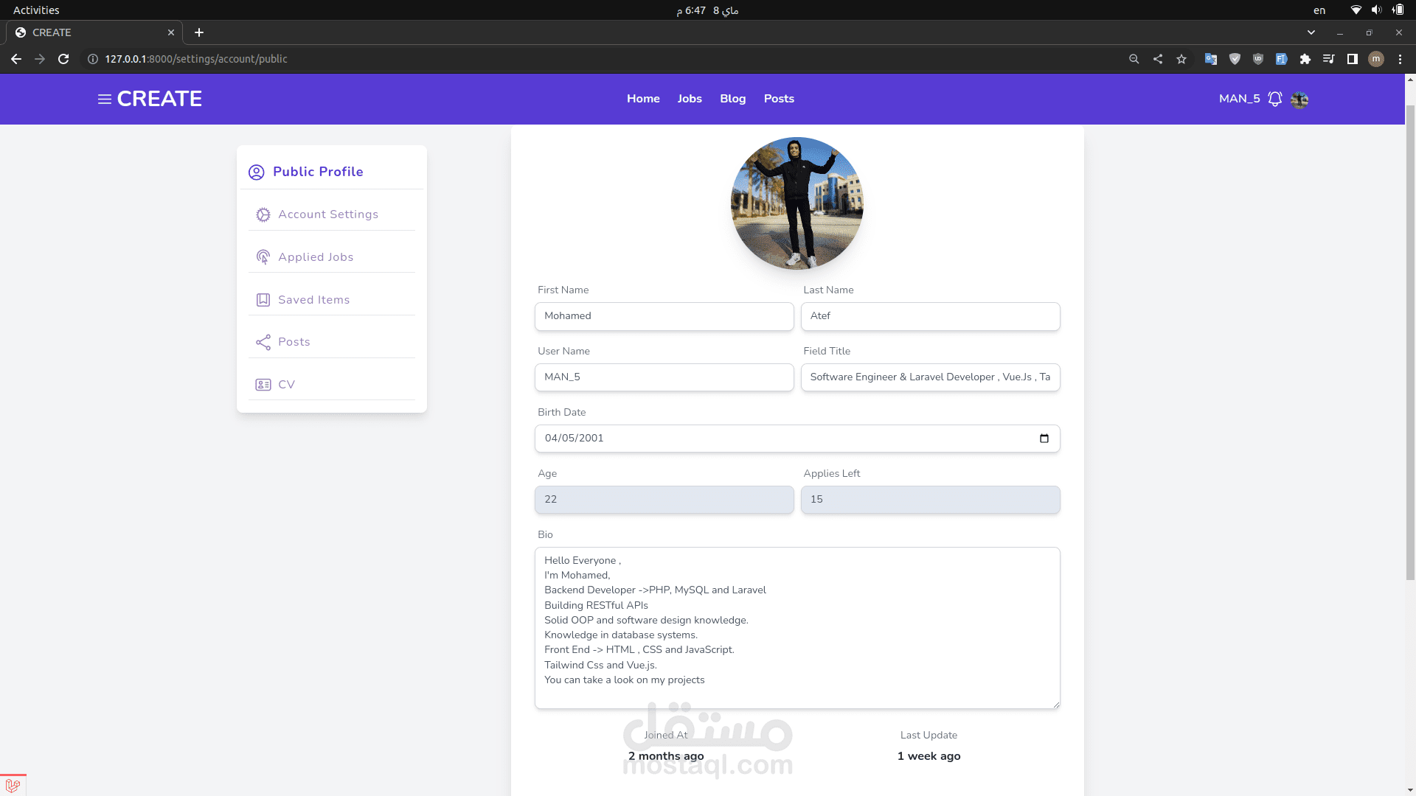The height and width of the screenshot is (796, 1416).
Task: Open the system volume indicator
Action: click(x=1376, y=10)
